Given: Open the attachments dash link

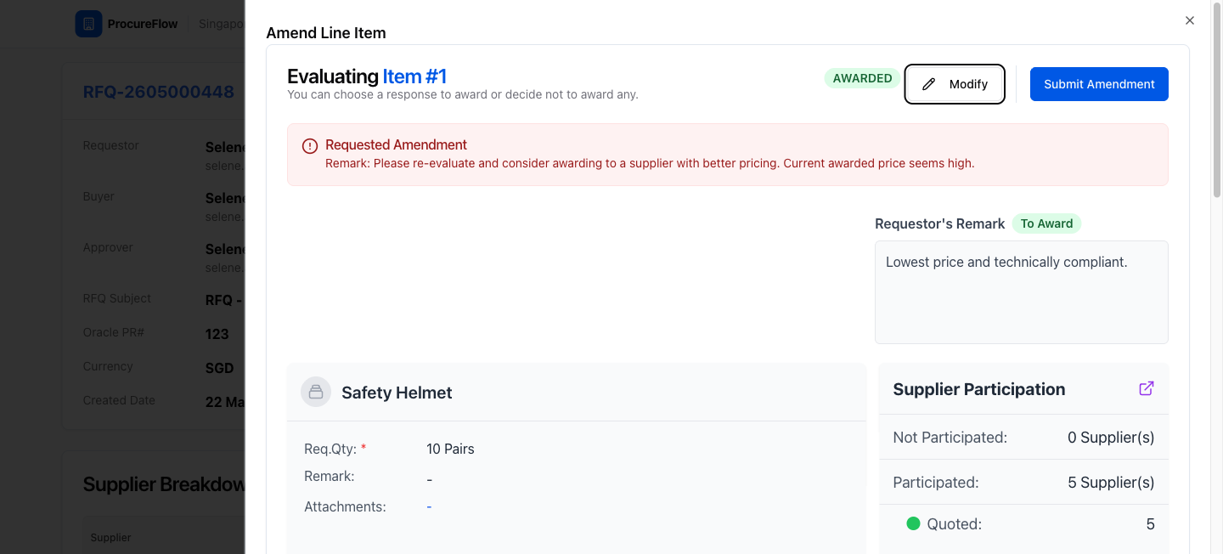Looking at the screenshot, I should pyautogui.click(x=429, y=506).
